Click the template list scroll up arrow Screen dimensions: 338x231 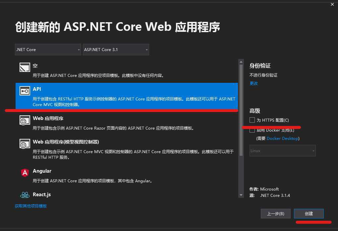click(x=241, y=62)
